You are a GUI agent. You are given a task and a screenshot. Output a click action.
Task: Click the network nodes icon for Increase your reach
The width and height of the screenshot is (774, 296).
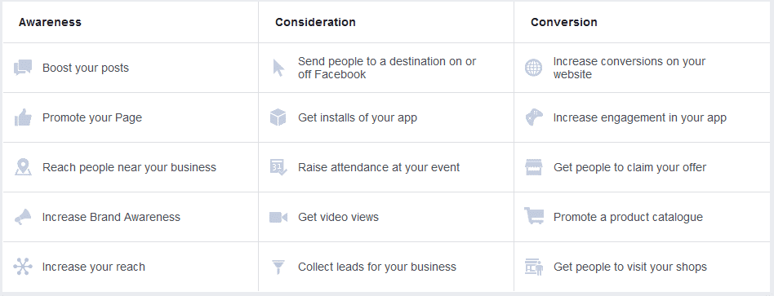pos(23,267)
